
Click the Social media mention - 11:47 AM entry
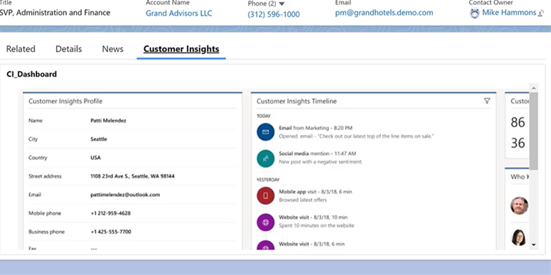(317, 153)
